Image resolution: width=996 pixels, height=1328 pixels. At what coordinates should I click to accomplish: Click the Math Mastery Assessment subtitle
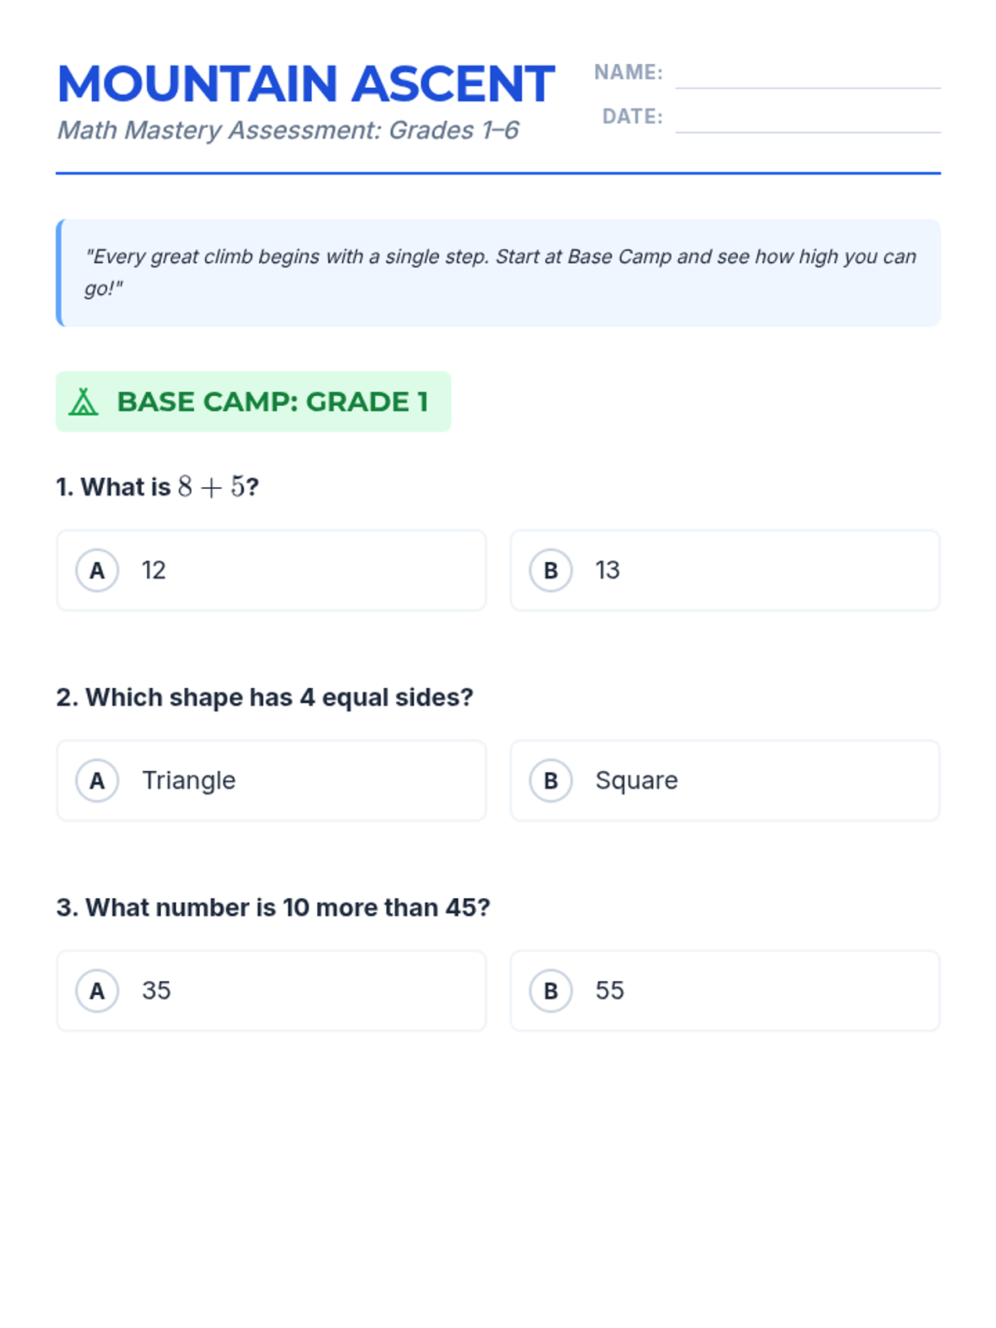click(288, 130)
